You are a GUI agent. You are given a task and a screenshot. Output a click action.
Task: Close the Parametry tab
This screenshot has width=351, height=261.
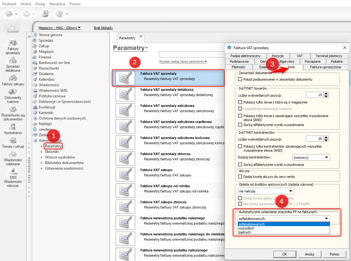(141, 36)
